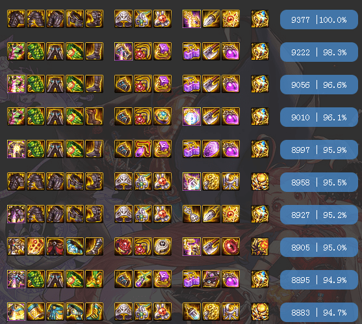Click the green scaled shoulder icon in the 9222 row
The image size is (362, 324).
(36, 51)
